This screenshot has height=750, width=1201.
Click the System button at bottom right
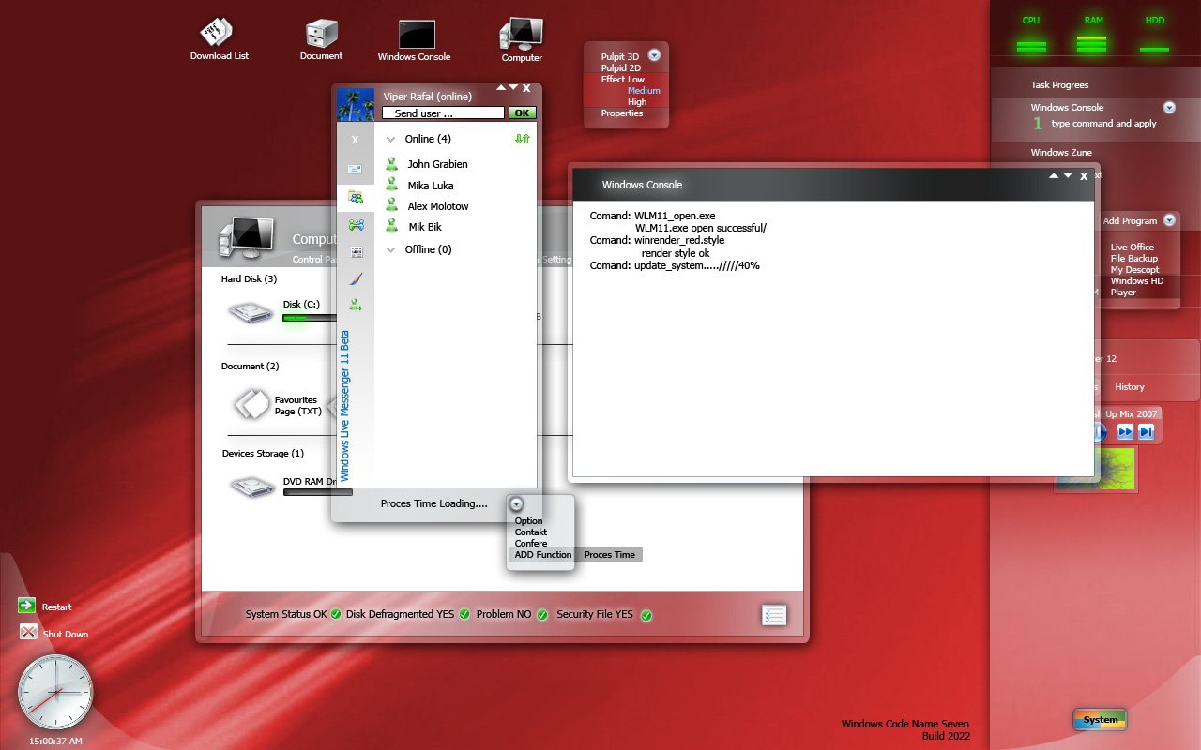click(x=1100, y=720)
